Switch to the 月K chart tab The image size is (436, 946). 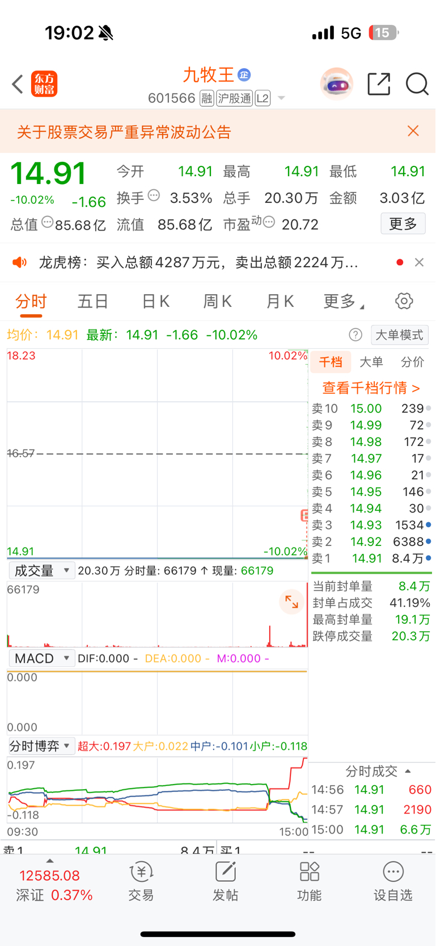click(x=280, y=301)
